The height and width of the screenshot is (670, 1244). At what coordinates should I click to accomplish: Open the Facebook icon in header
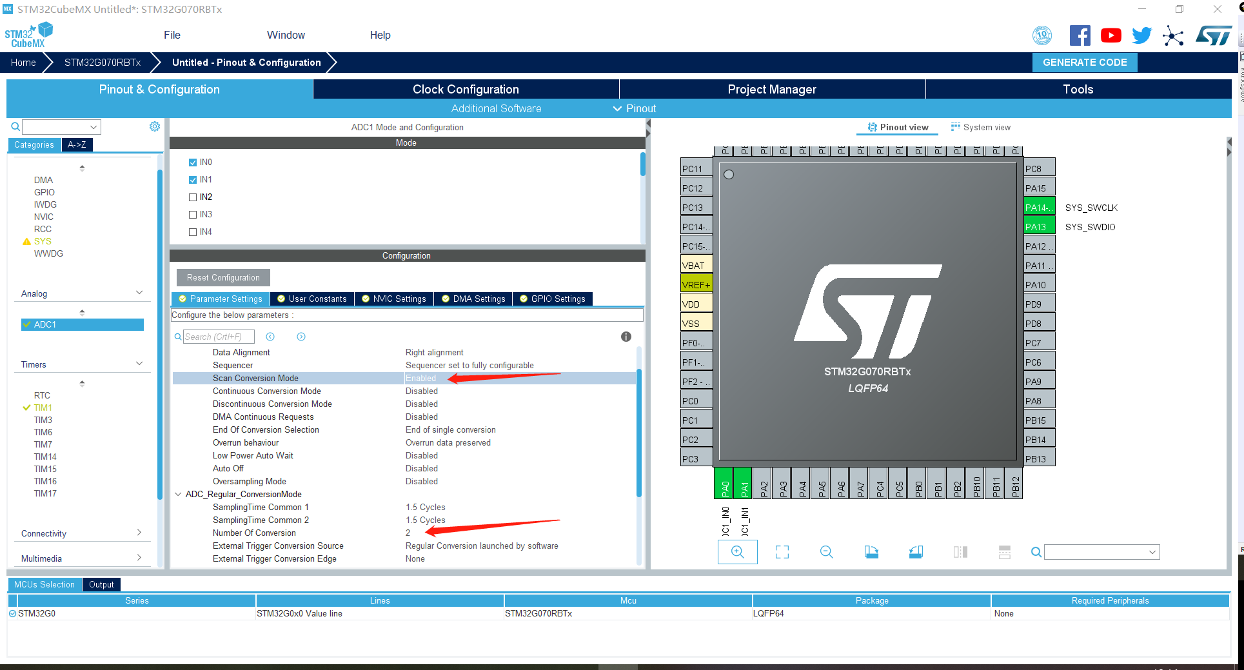coord(1080,35)
